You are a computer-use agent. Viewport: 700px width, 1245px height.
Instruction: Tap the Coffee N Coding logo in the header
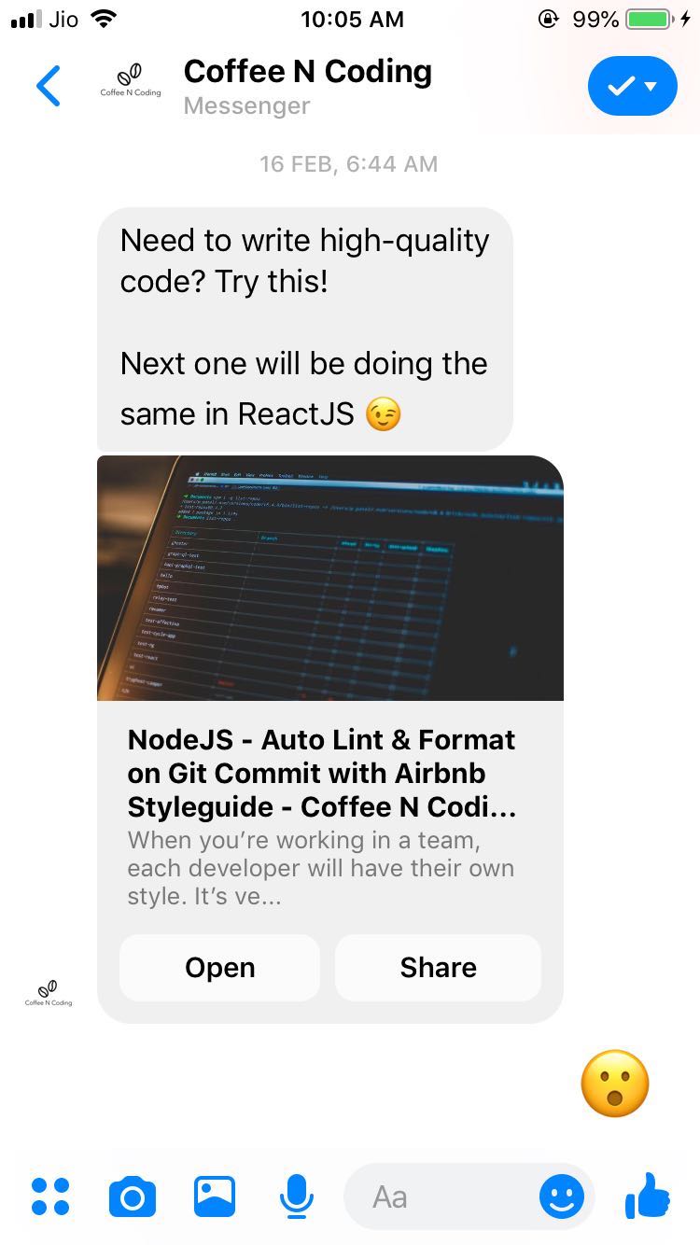pos(131,82)
